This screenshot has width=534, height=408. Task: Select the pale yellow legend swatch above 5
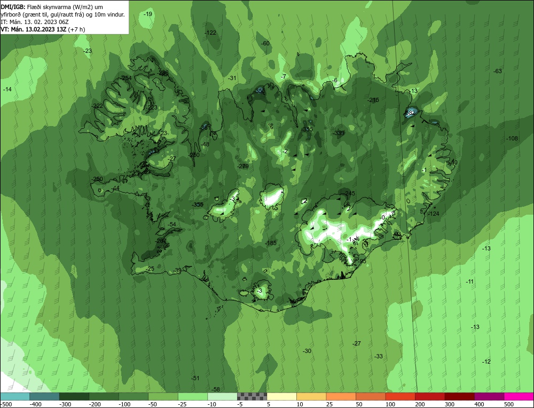pyautogui.click(x=281, y=396)
